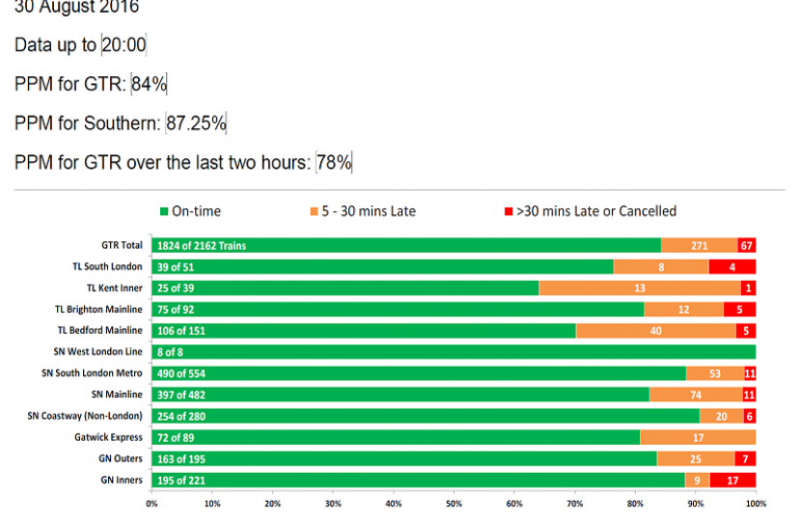Click the red 67 segment in GTR Total
This screenshot has height=521, width=801.
(747, 246)
